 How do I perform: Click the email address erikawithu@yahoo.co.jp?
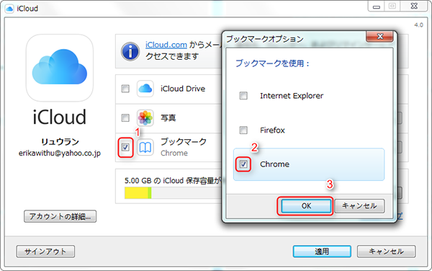(x=60, y=154)
